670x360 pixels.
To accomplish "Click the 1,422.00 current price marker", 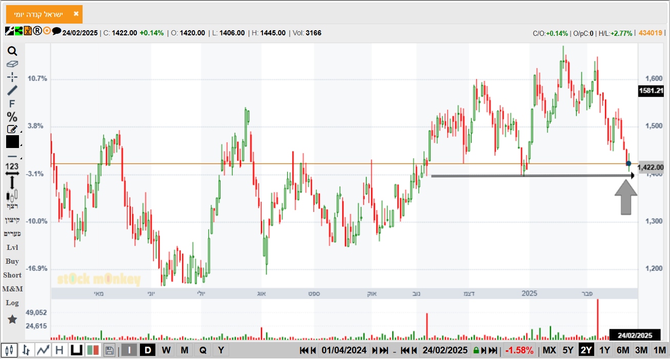I will pos(651,167).
